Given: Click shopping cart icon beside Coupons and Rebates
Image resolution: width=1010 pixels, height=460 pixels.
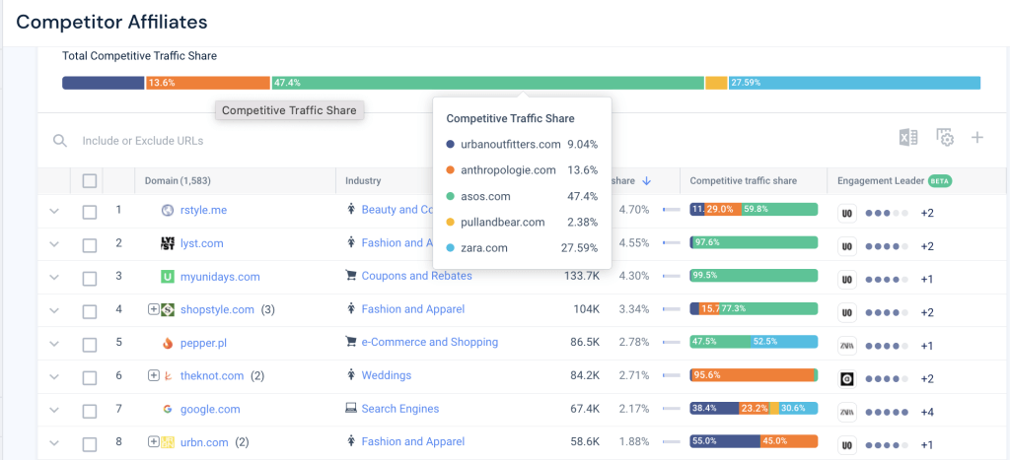Looking at the screenshot, I should click(x=351, y=276).
